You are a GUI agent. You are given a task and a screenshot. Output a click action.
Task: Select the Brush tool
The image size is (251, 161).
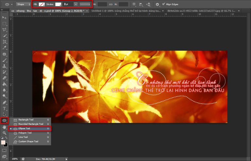point(5,60)
